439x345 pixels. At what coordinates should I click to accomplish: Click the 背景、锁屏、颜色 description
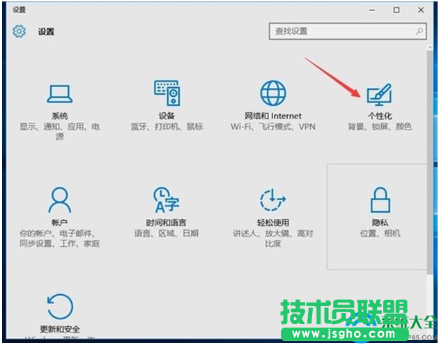(x=380, y=127)
